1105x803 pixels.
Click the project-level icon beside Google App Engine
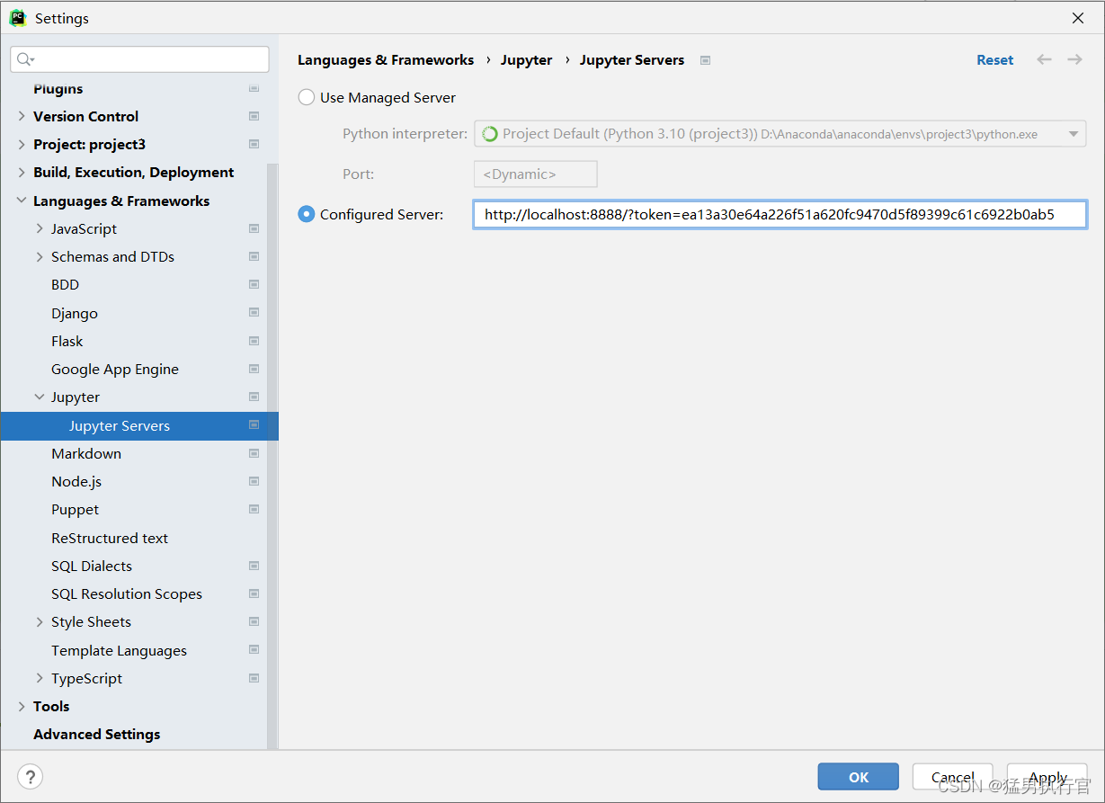pos(254,369)
